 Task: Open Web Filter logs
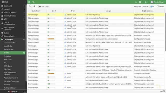click(x=8, y=59)
